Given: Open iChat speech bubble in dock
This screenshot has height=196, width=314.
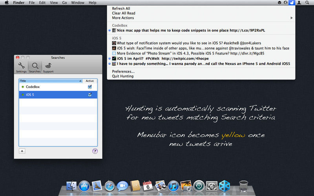Looking at the screenshot, I should click(122, 186).
